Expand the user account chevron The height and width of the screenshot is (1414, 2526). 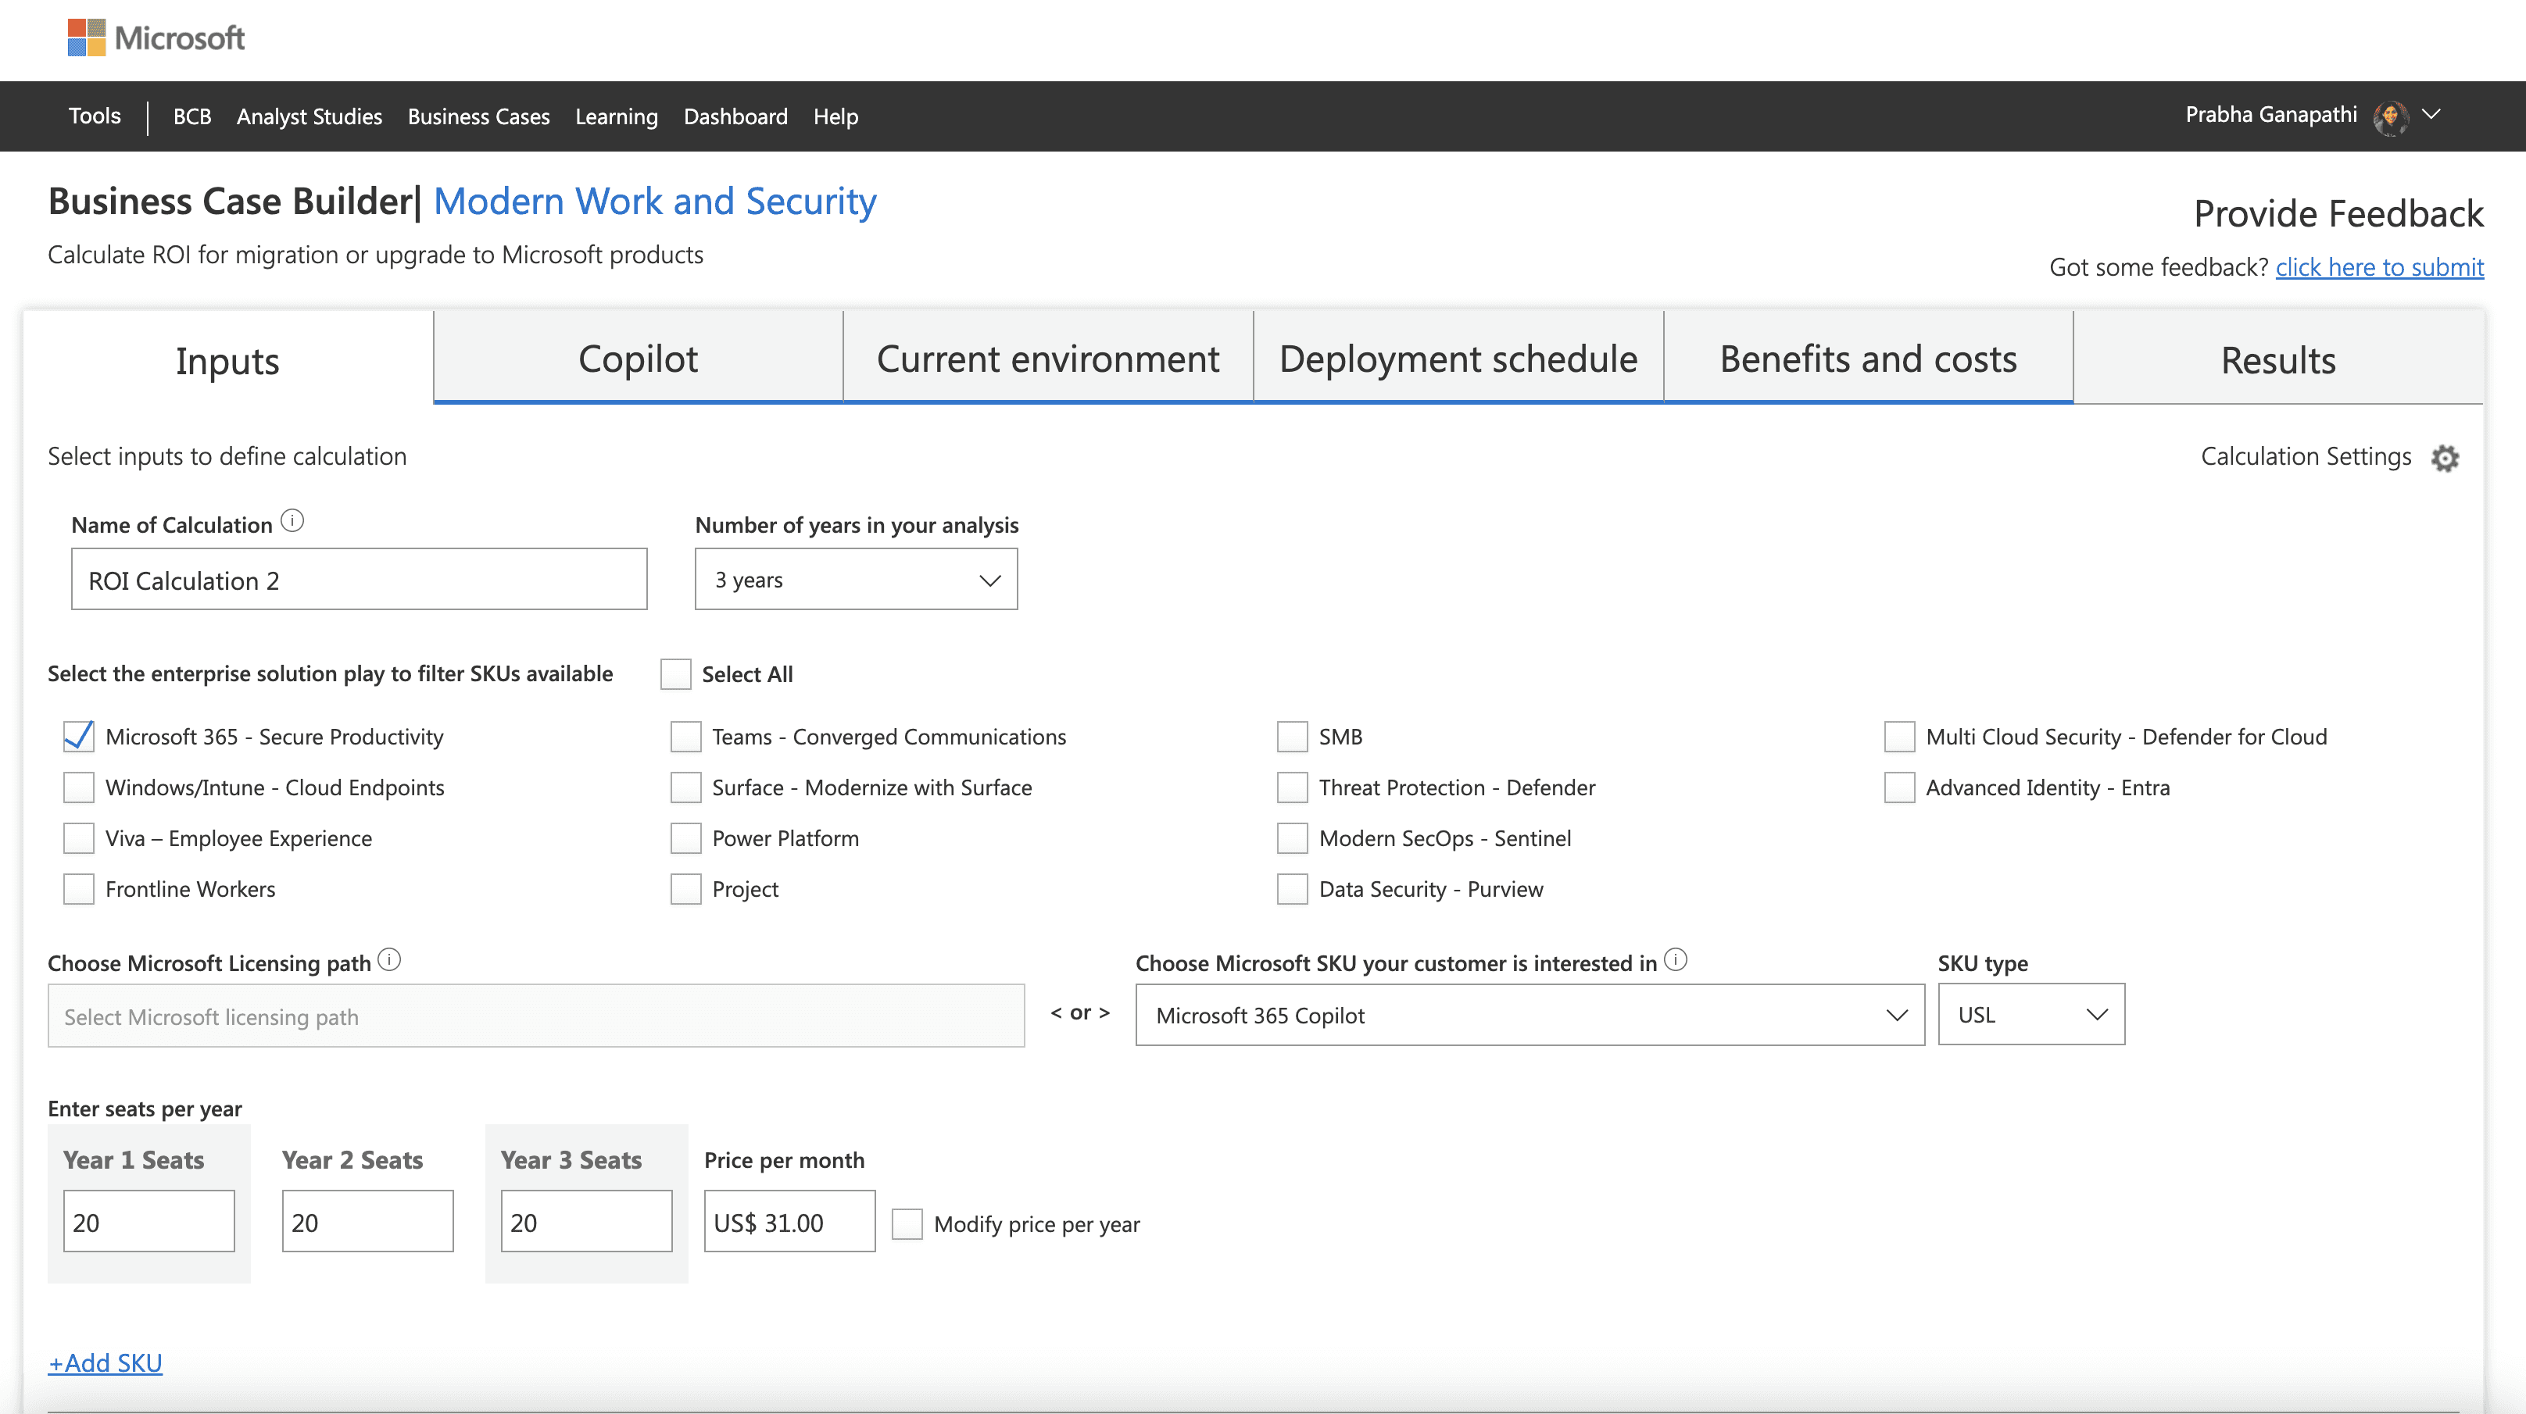click(x=2432, y=115)
